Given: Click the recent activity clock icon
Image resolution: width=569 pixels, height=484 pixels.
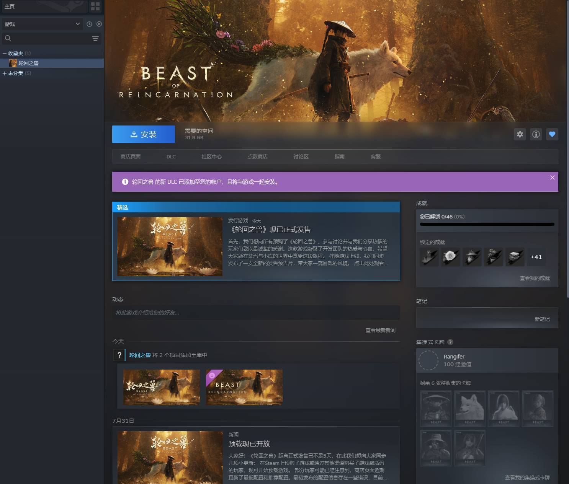Looking at the screenshot, I should point(89,24).
